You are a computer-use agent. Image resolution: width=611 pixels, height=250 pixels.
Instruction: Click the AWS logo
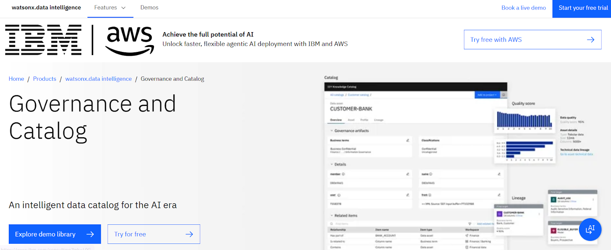[129, 40]
